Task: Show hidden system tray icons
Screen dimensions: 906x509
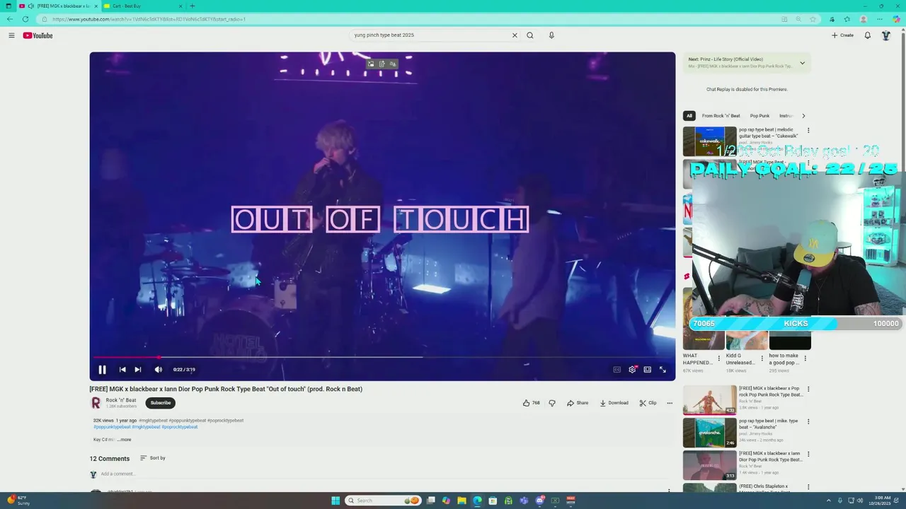Action: point(830,501)
